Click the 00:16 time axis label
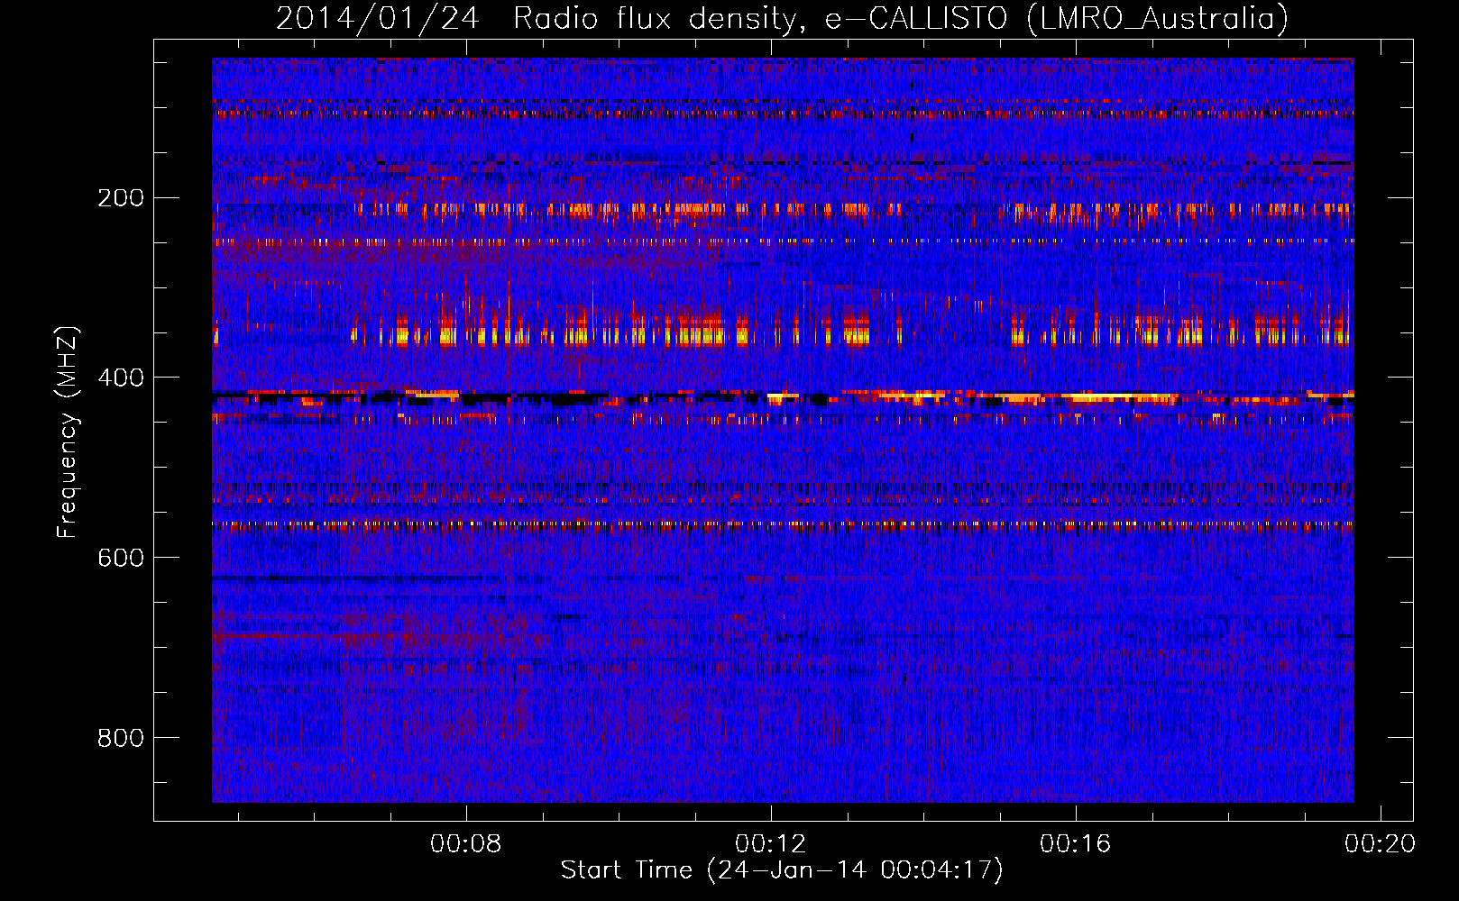Viewport: 1459px width, 901px height. point(1075,844)
